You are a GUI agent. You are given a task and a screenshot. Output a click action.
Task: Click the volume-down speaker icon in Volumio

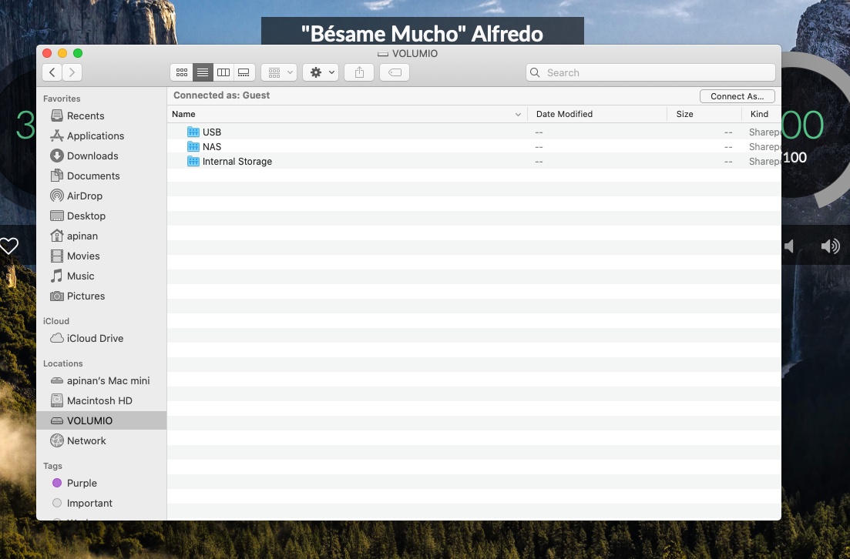click(789, 246)
